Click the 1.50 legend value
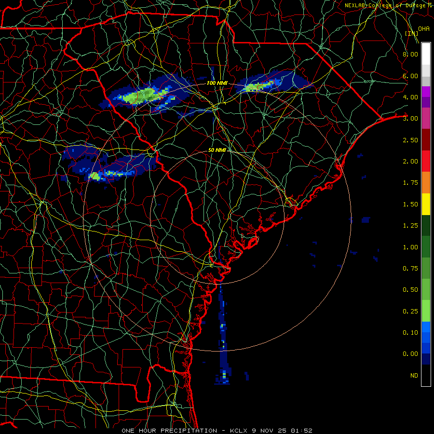This screenshot has height=434, width=434. click(410, 204)
